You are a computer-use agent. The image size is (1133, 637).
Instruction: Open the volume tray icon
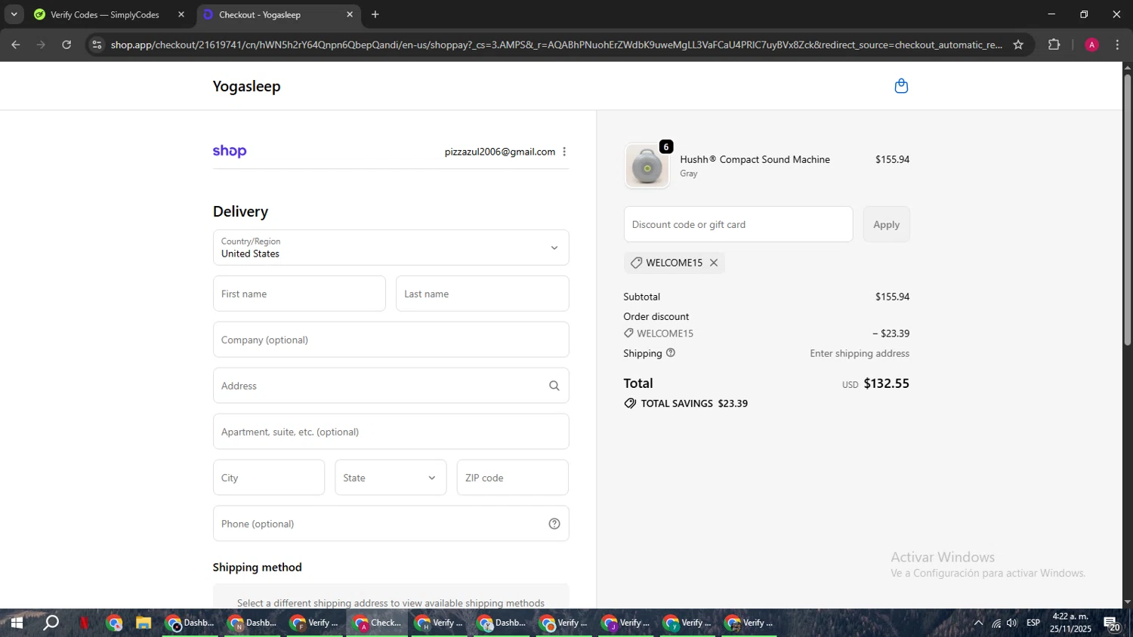click(x=1012, y=623)
